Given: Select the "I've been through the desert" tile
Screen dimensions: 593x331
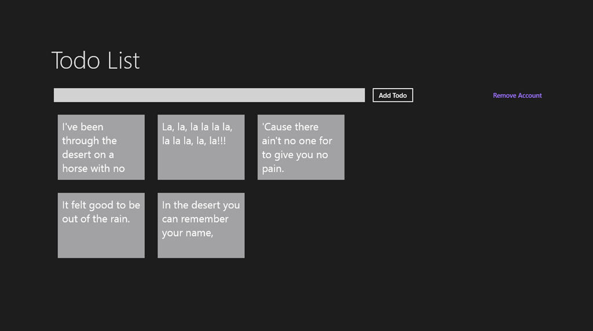Looking at the screenshot, I should (x=101, y=148).
